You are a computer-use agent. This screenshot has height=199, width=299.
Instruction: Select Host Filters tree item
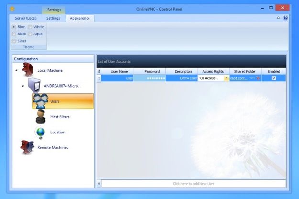[60, 117]
